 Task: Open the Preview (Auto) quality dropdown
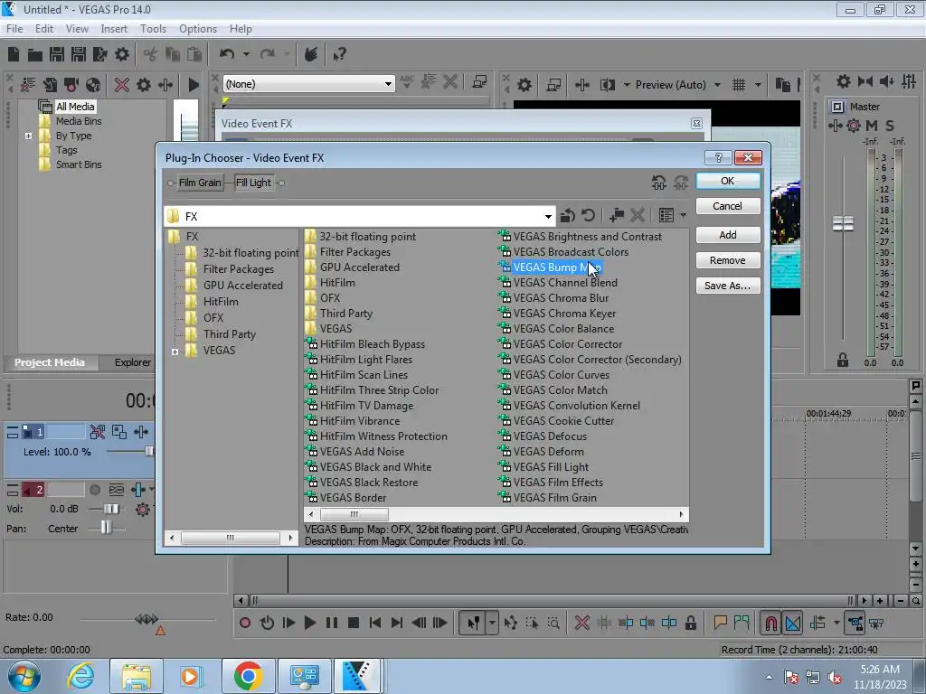coord(717,85)
